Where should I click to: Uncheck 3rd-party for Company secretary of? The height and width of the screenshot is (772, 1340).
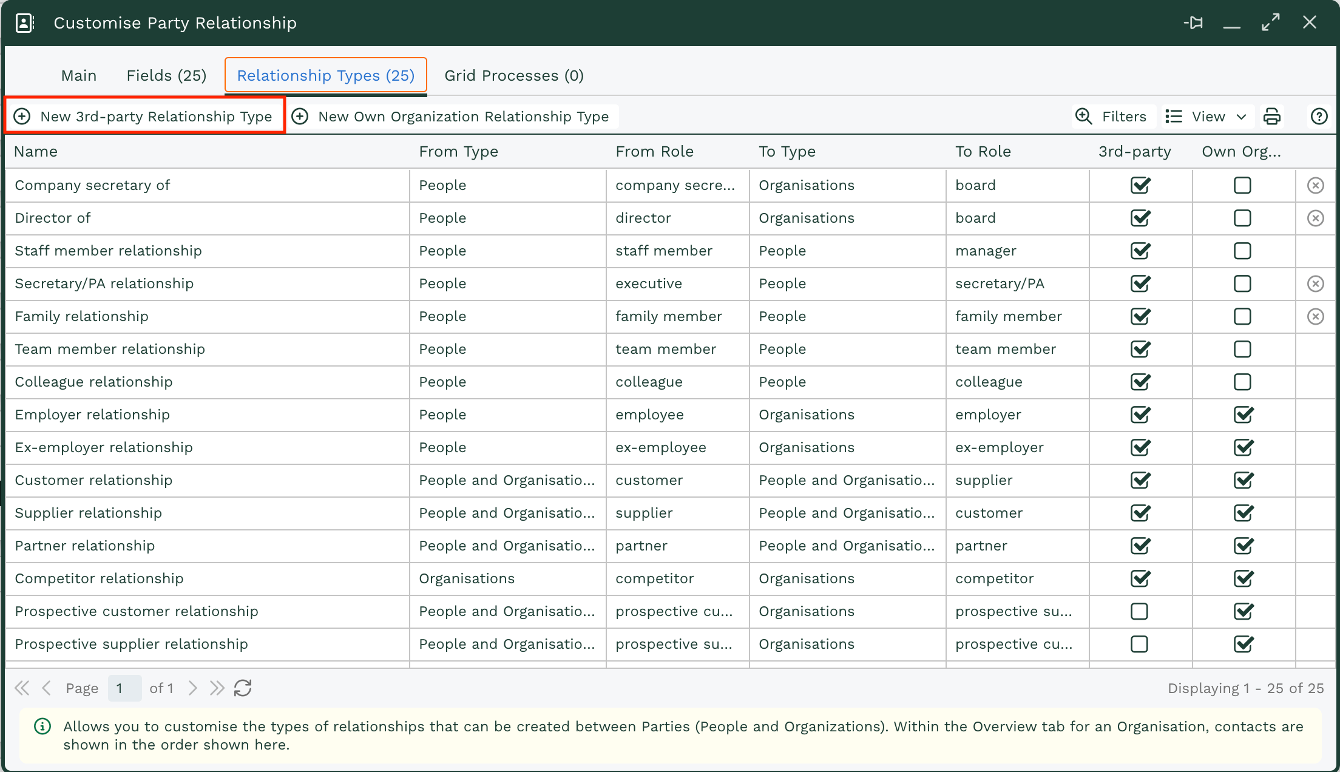click(x=1140, y=185)
